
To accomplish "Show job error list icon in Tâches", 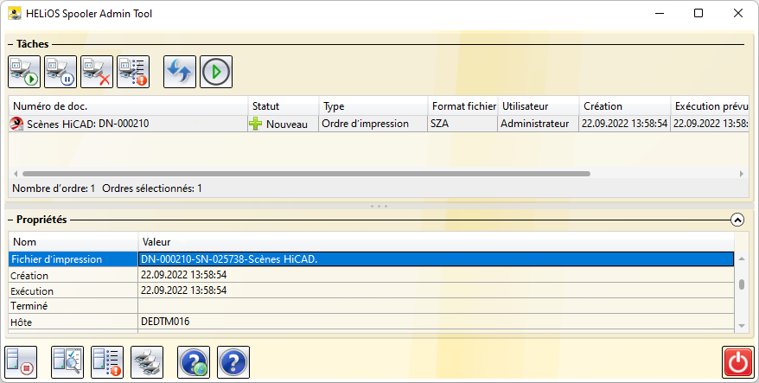I will [133, 72].
